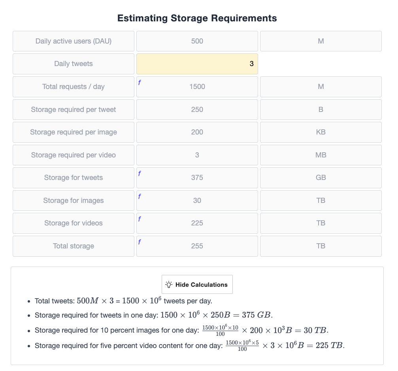
Task: Click the GB unit cell for tweets storage
Action: click(x=321, y=178)
